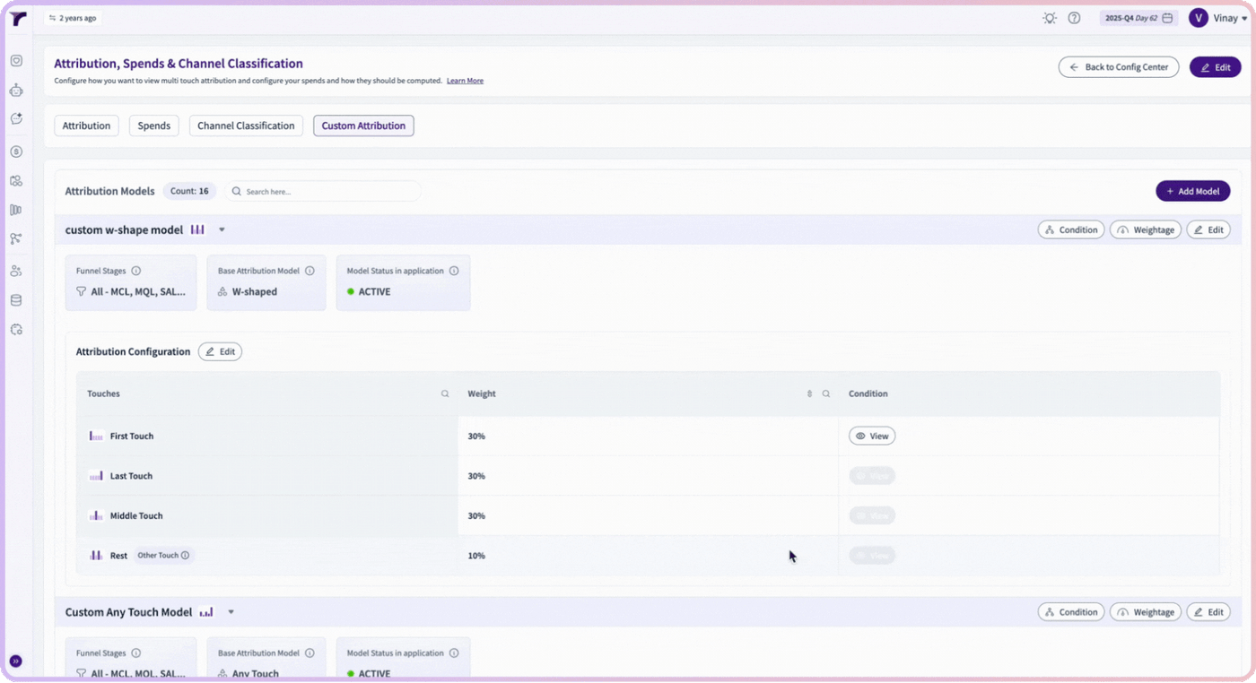The image size is (1256, 683).
Task: Click the 'W-shaped' base model value
Action: click(255, 291)
